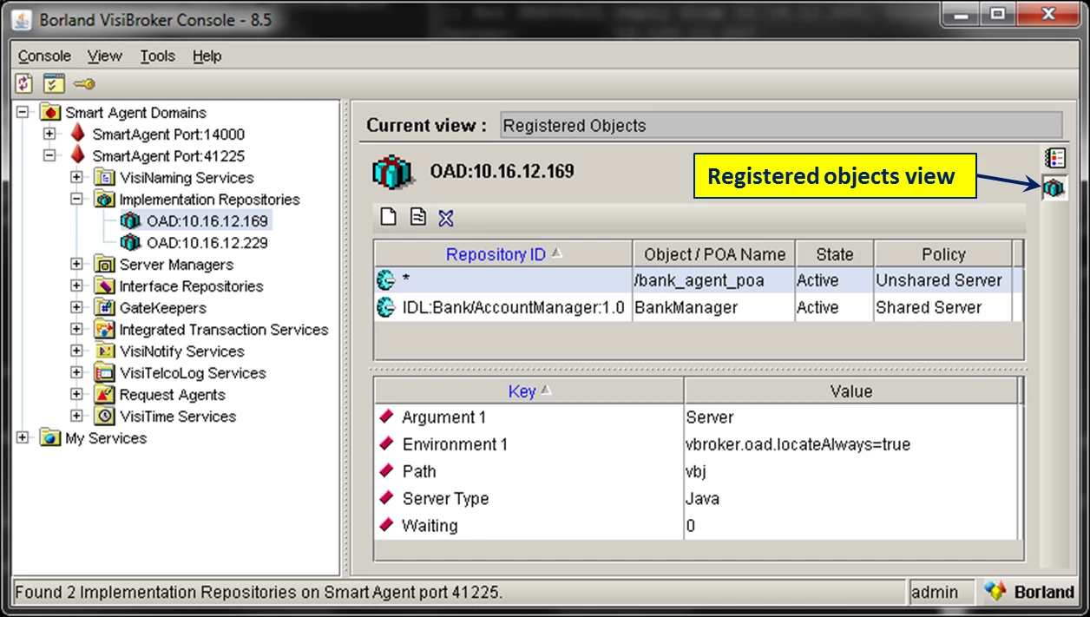Click the Value column header
The width and height of the screenshot is (1090, 617).
point(851,391)
